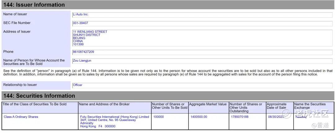Viewport: 335px width, 133px height.
Task: Click the Rule 144 'person' definition paragraph
Action: click(168, 73)
